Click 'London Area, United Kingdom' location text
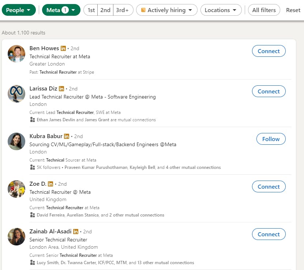Image resolution: width=304 pixels, height=270 pixels. 64,247
